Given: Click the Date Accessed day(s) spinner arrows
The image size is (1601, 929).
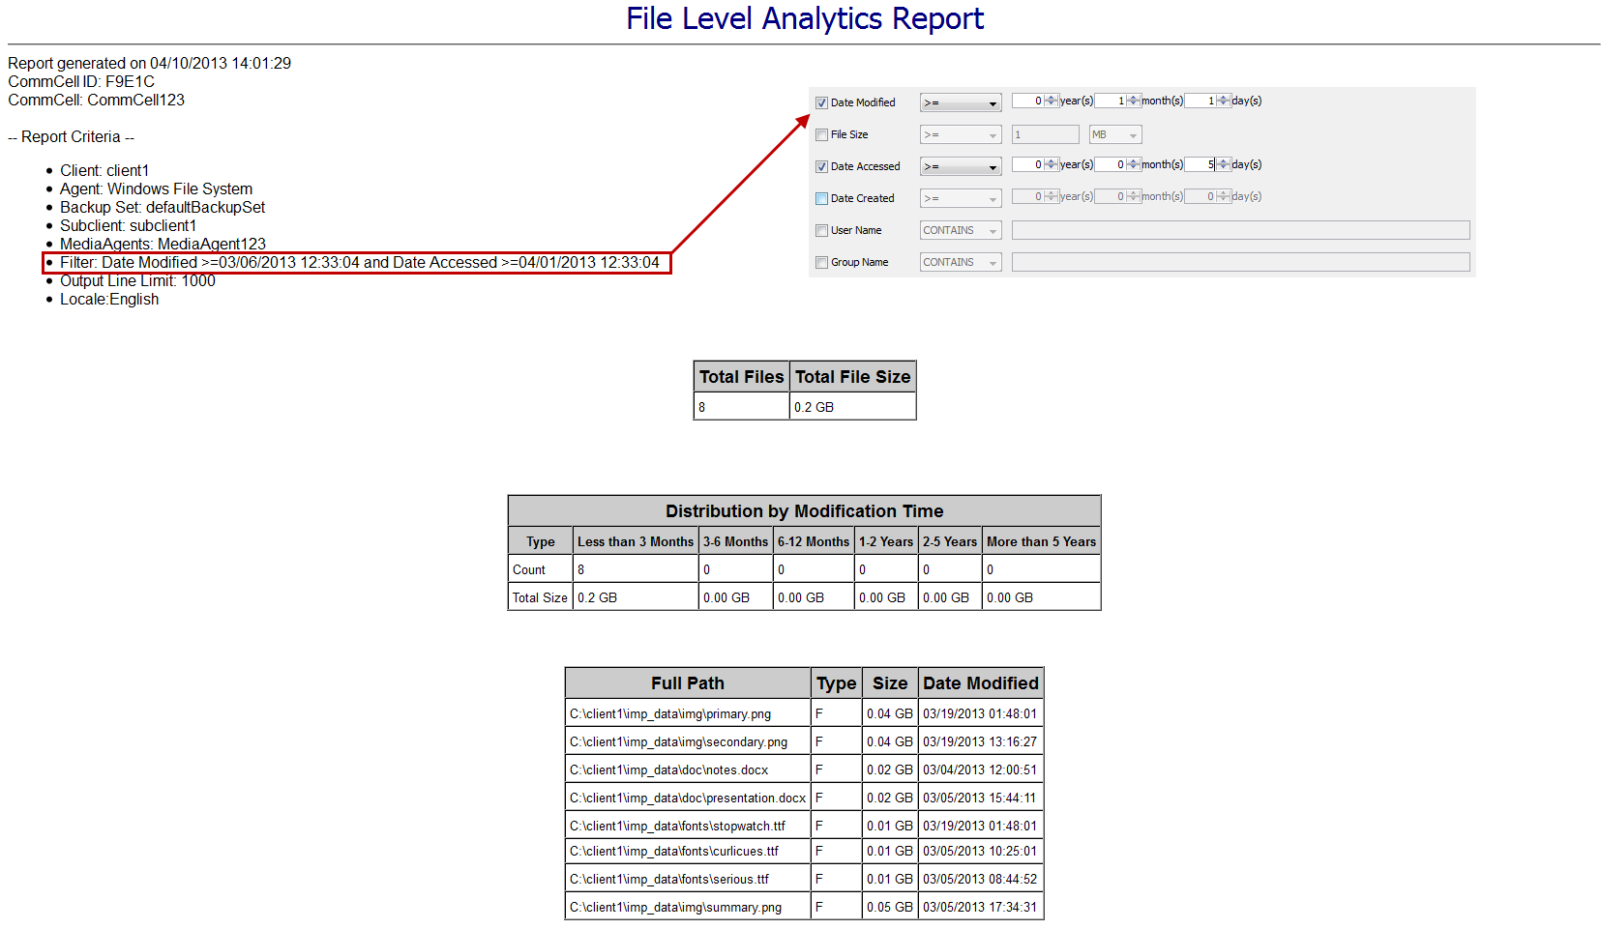Looking at the screenshot, I should [1224, 164].
